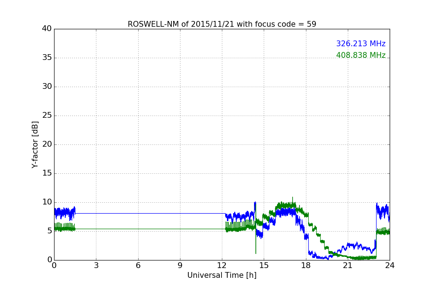Click x-axis tick label 9
Viewport: 433px width, 289px height.
(x=180, y=266)
